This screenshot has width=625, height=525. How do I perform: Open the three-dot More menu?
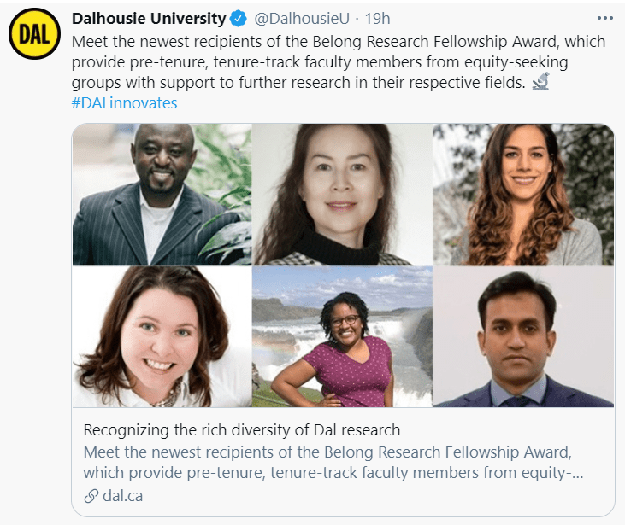click(603, 18)
